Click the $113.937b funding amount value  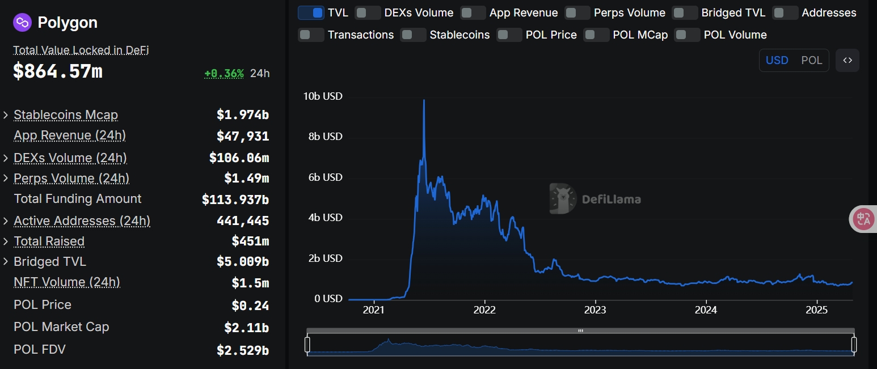click(x=235, y=200)
